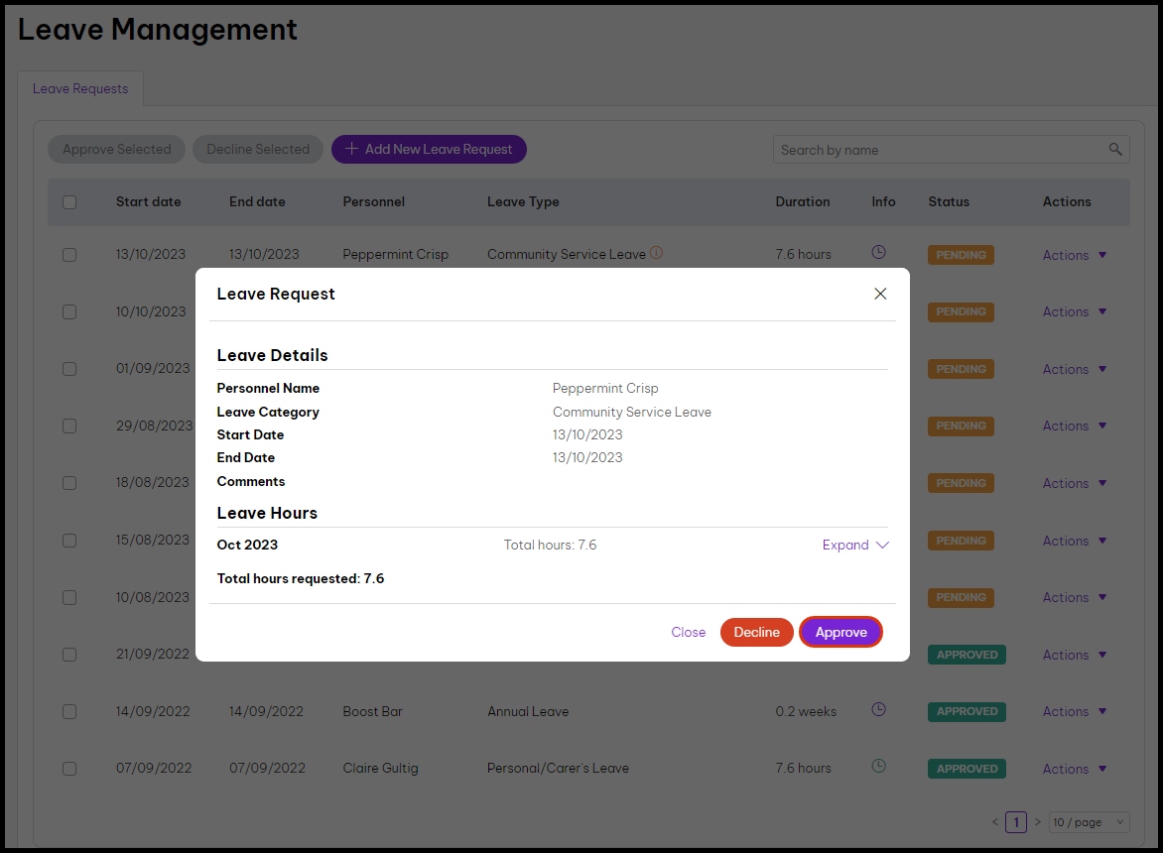
Task: Click the Community Service Leave warning icon
Action: coord(656,253)
